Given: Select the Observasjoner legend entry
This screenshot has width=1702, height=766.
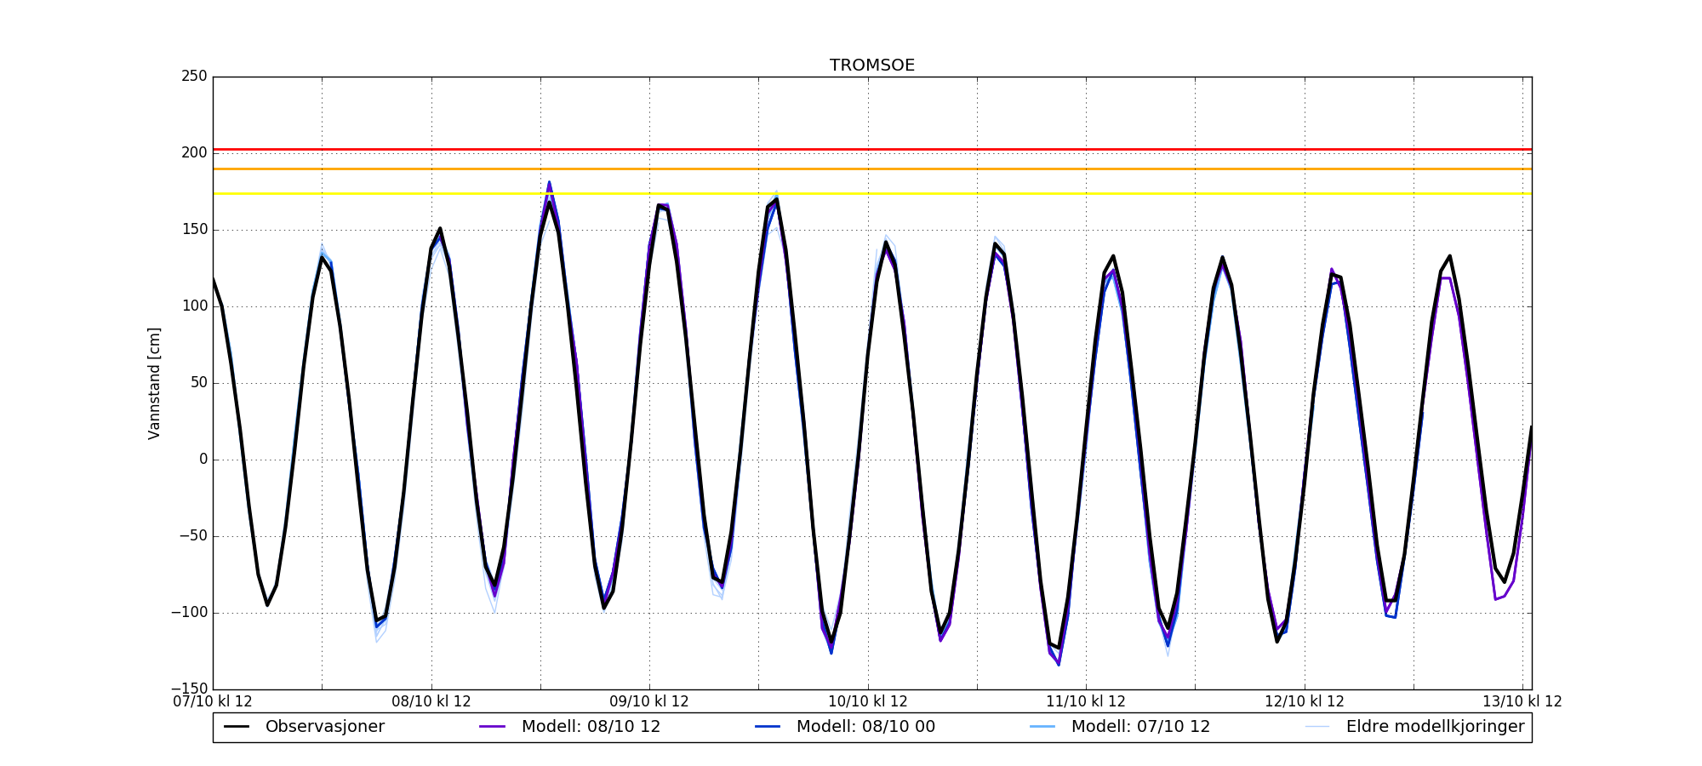Looking at the screenshot, I should [324, 727].
